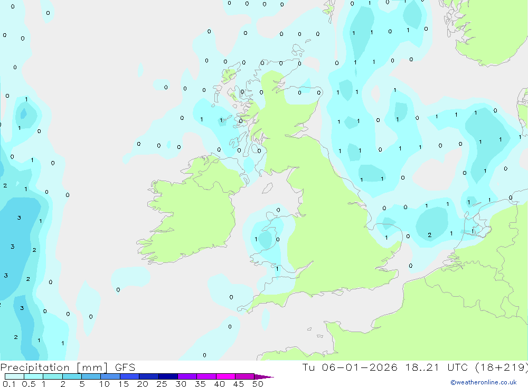Choose the 20–25 mm legend color swatch

[x=149, y=376]
